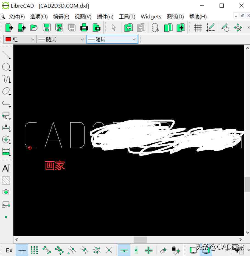250x256 pixels.
Task: Click the zoom pan icon
Action: click(x=238, y=27)
